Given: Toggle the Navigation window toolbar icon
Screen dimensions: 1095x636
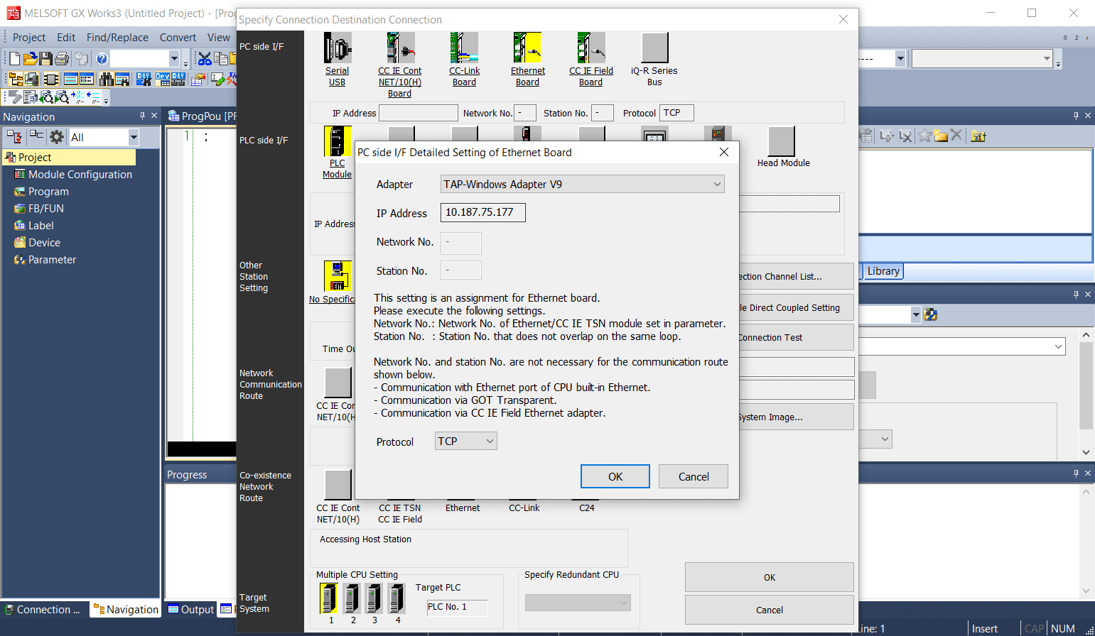Looking at the screenshot, I should 16,79.
